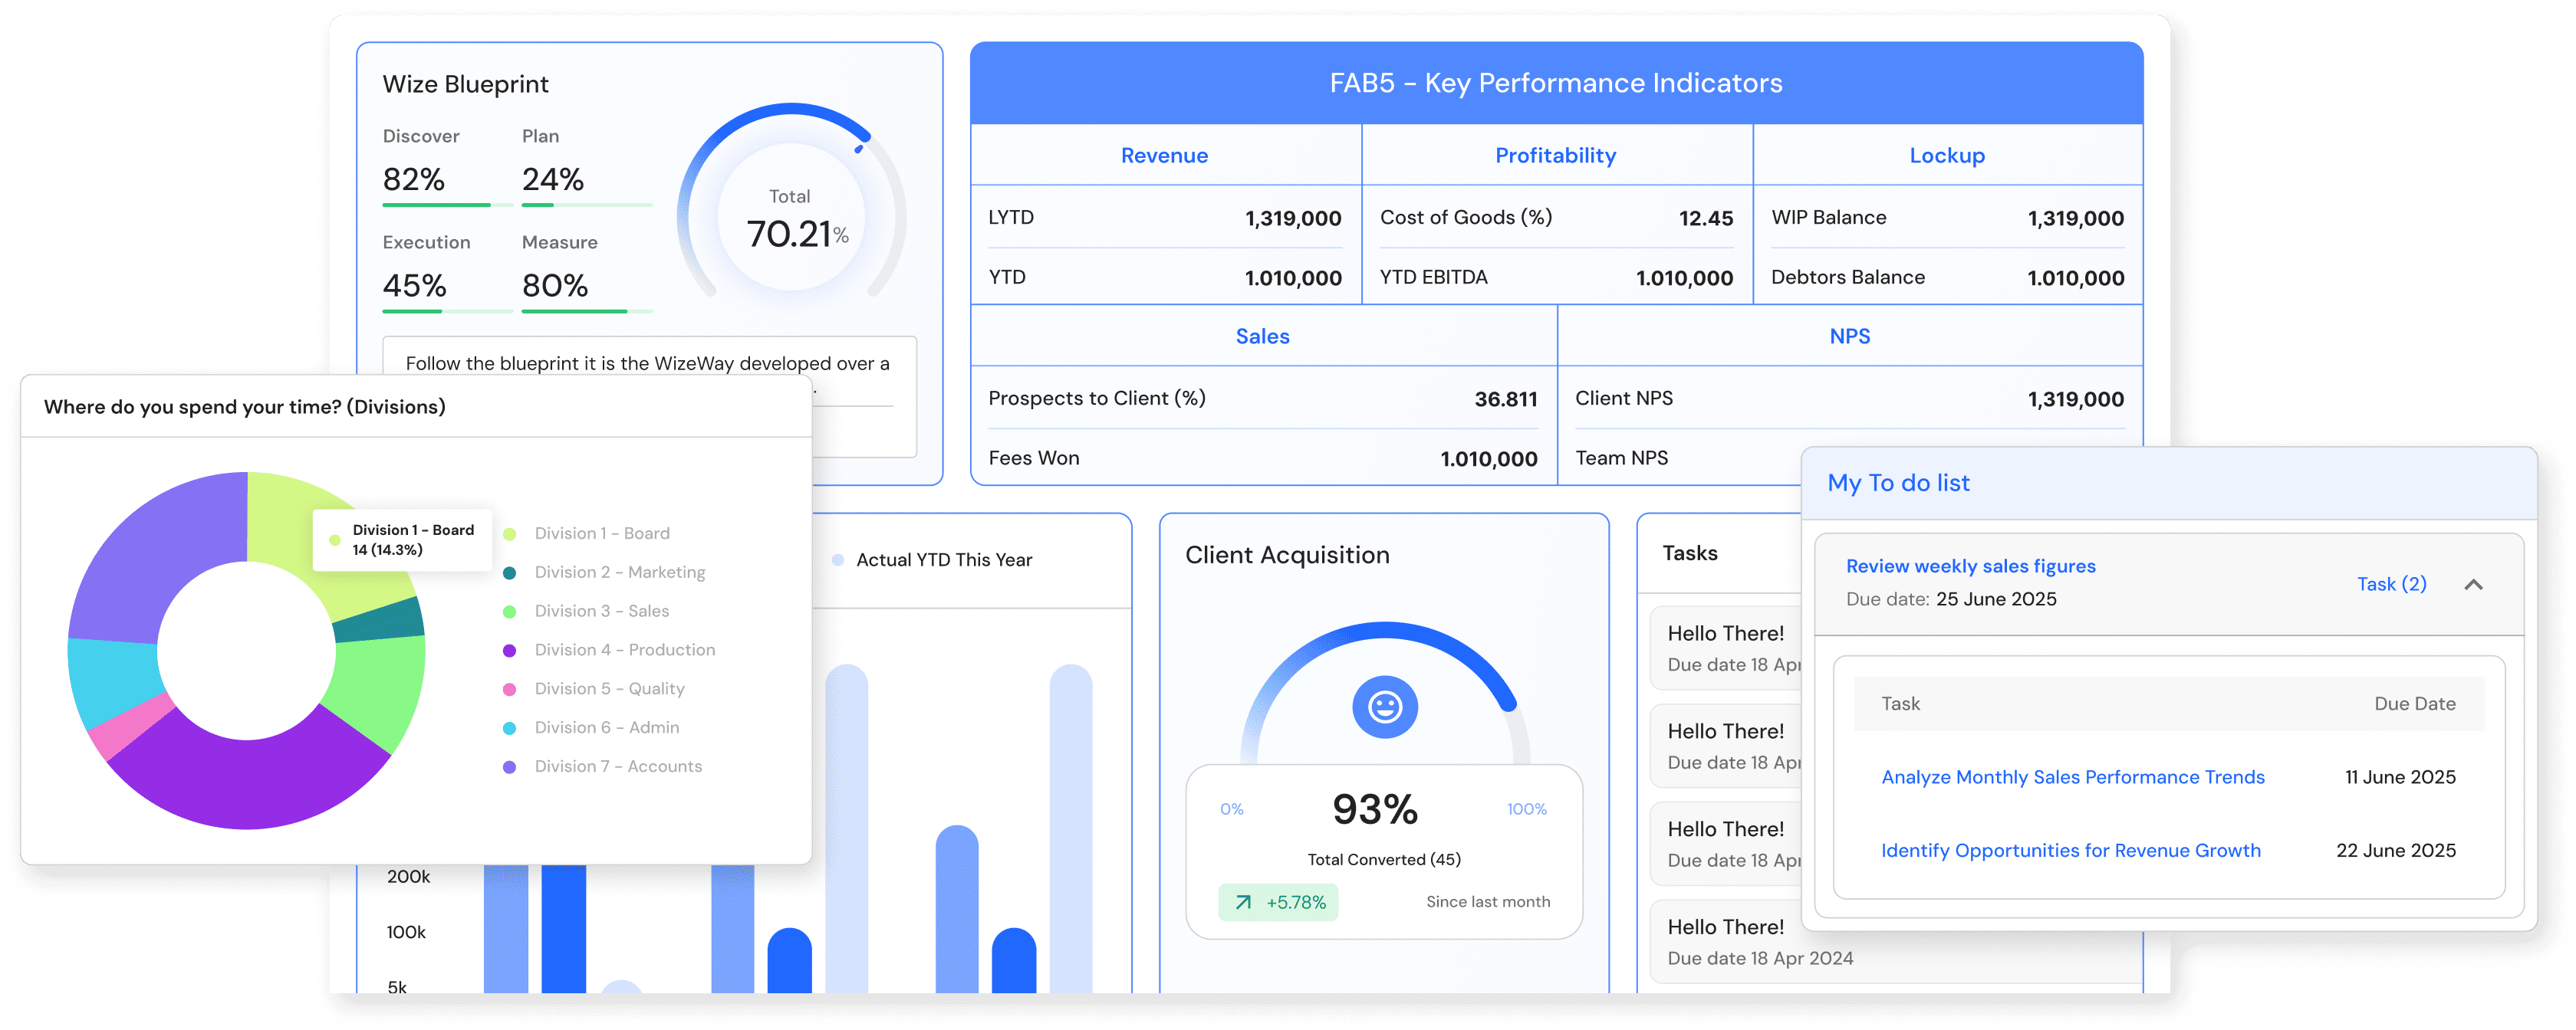
Task: Click Review weekly sales figures title
Action: (x=1970, y=566)
